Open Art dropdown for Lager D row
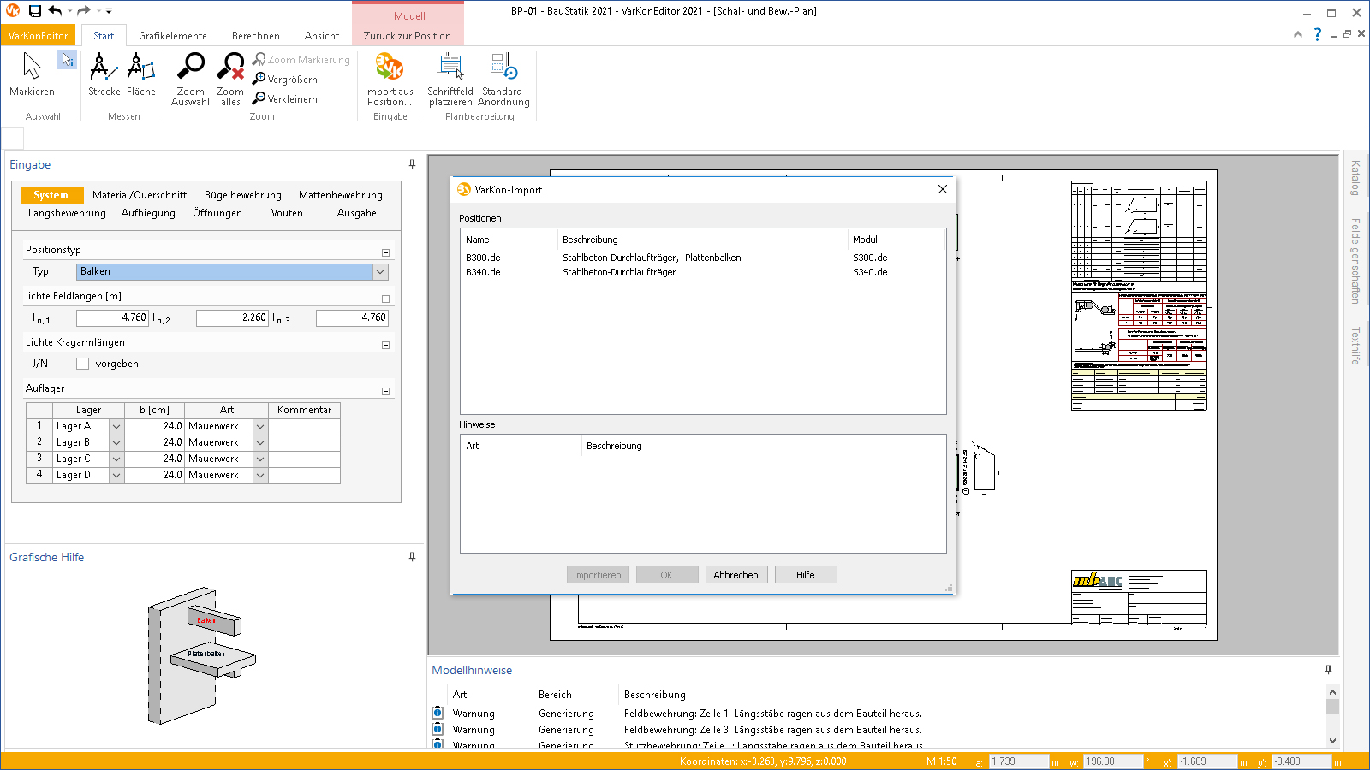Image resolution: width=1370 pixels, height=770 pixels. click(x=260, y=475)
